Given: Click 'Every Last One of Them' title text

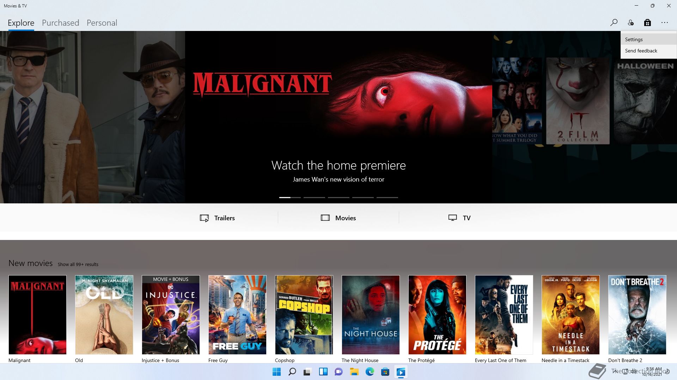Looking at the screenshot, I should pyautogui.click(x=500, y=360).
